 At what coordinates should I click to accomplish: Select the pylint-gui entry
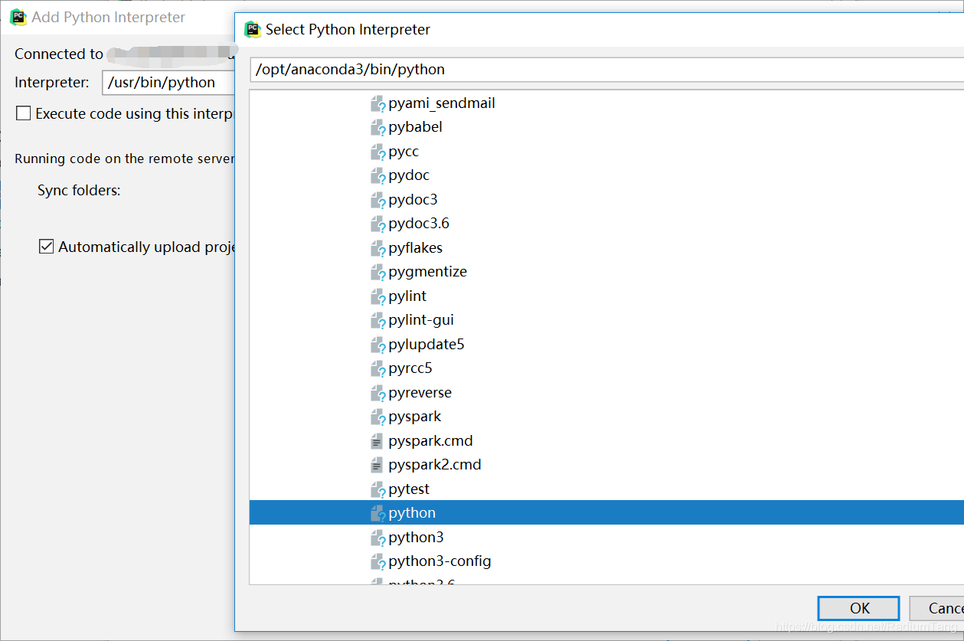tap(421, 320)
